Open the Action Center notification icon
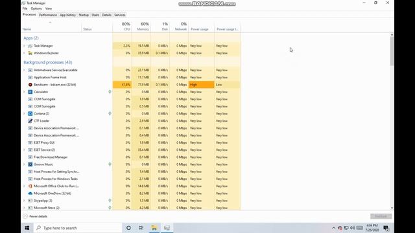Viewport: 415px width, 233px height. pyautogui.click(x=386, y=228)
